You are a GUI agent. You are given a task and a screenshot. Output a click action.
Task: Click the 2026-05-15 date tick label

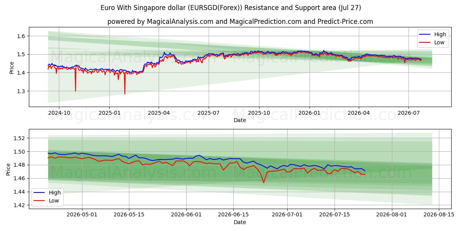129,215
